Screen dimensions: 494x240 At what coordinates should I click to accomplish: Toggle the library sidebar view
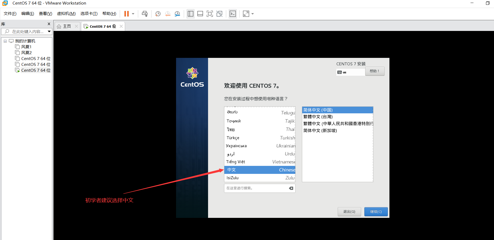[190, 14]
